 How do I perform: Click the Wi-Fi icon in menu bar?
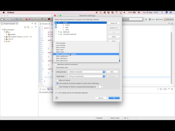coord(116,12)
